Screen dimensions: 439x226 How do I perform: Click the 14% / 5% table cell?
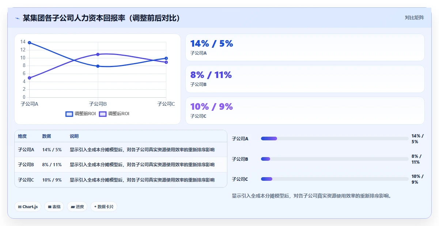click(x=52, y=149)
